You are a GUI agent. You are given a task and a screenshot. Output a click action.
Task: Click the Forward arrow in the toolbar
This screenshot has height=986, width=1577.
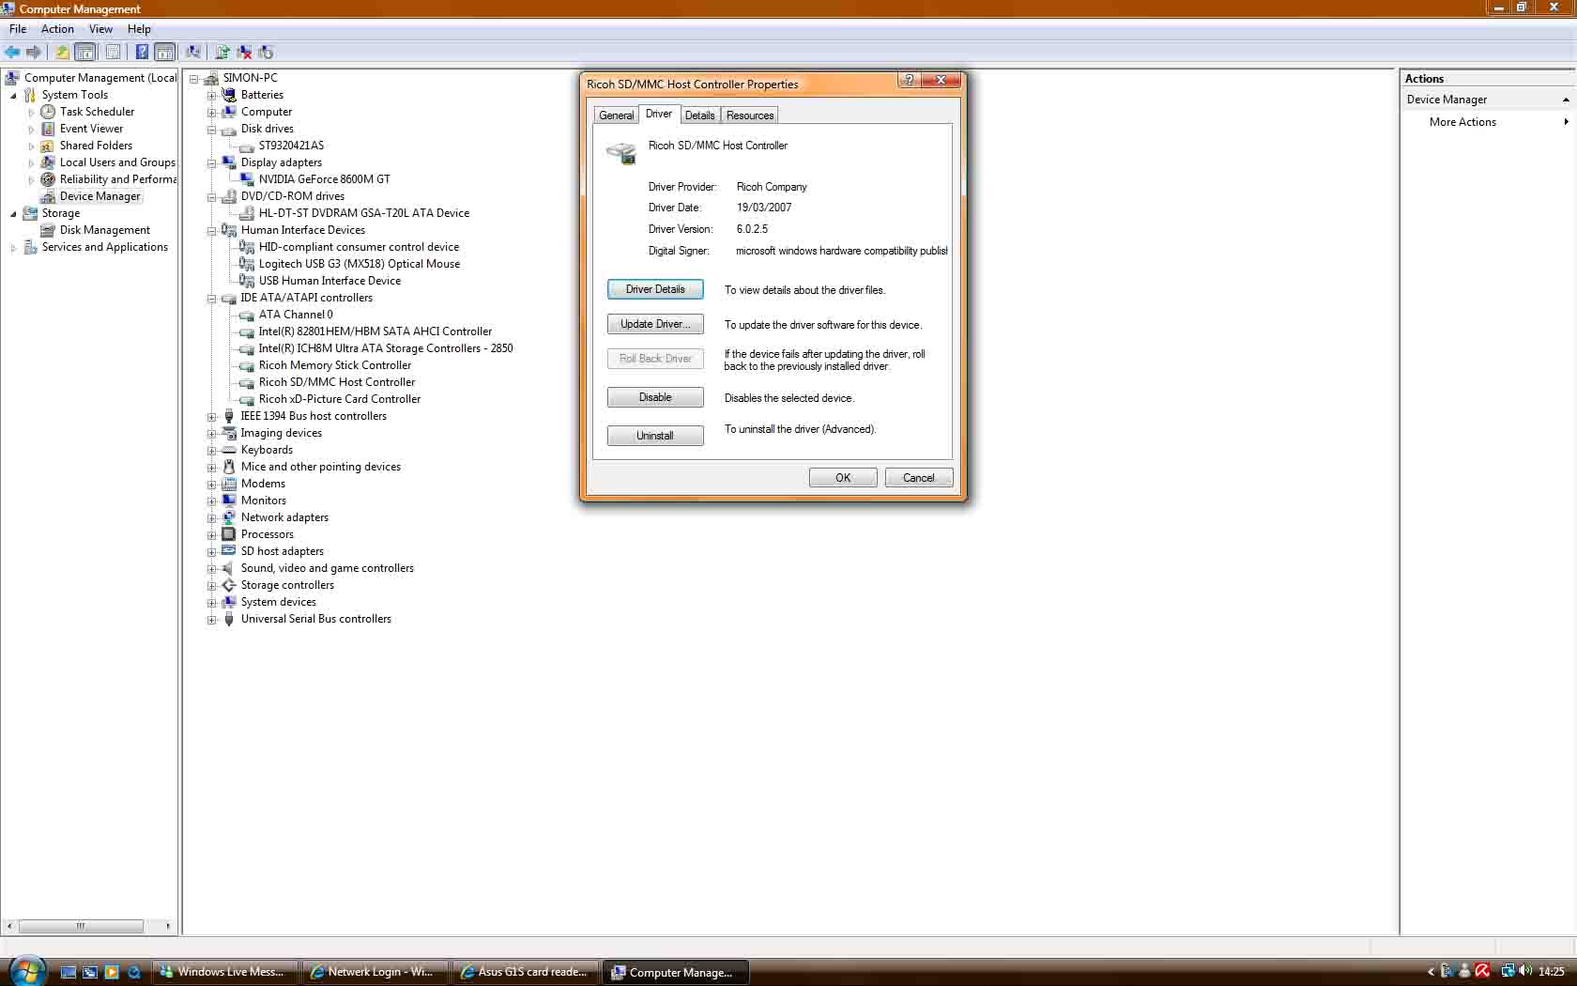[34, 53]
